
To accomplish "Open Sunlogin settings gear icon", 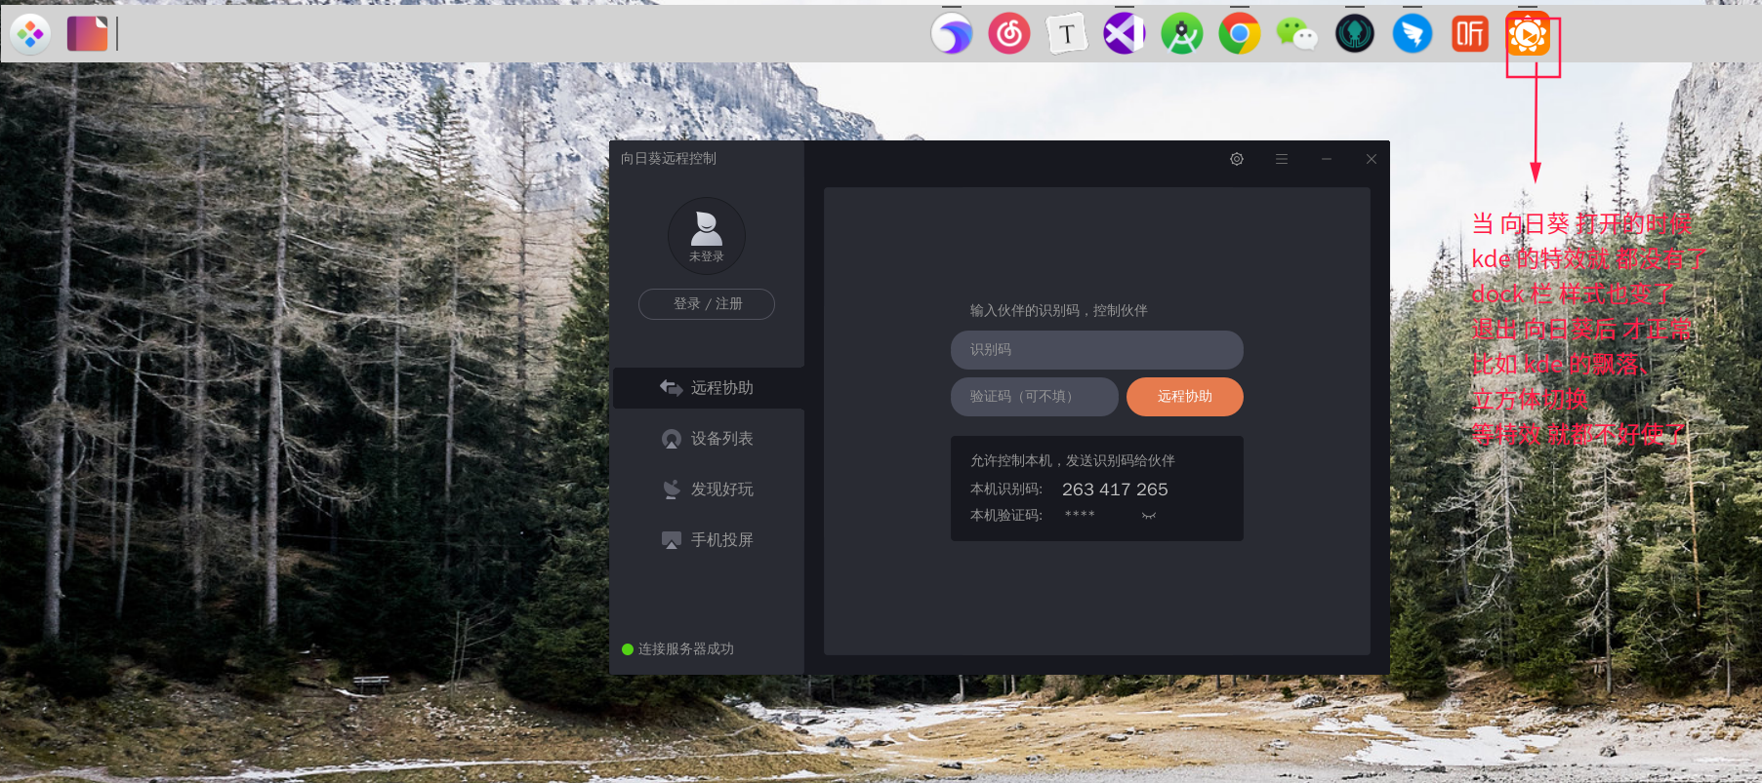I will [1237, 159].
